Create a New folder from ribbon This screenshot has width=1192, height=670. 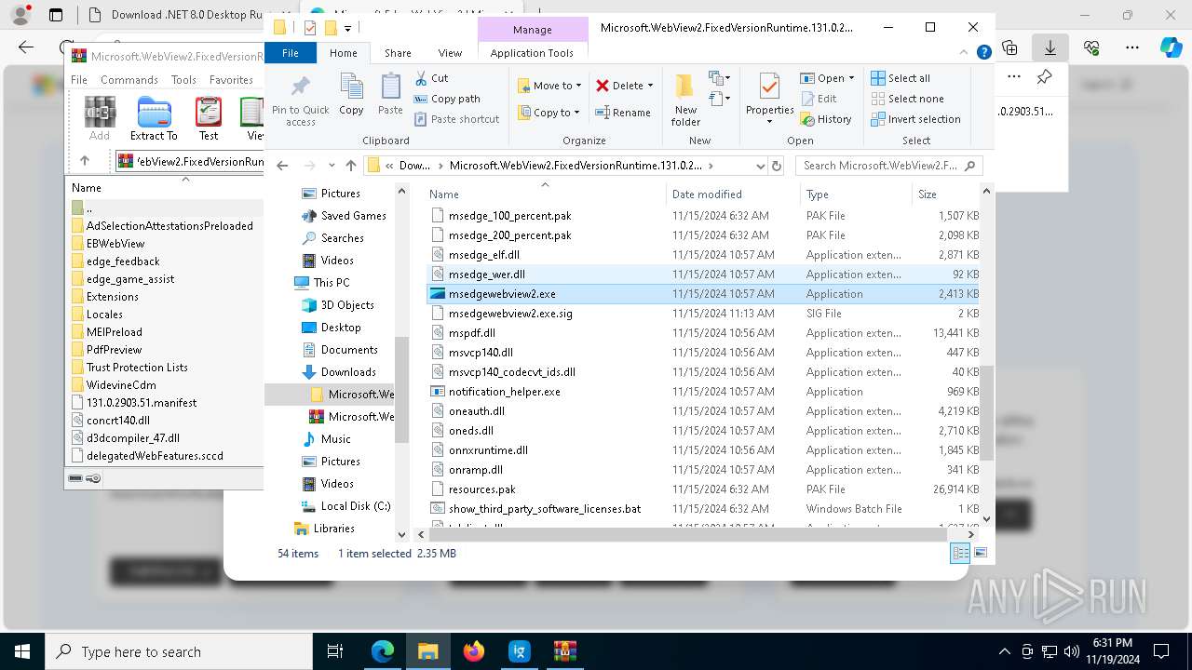pyautogui.click(x=685, y=100)
